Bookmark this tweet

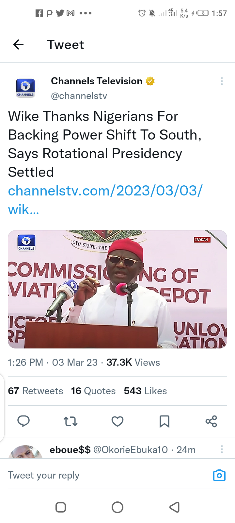[164, 421]
